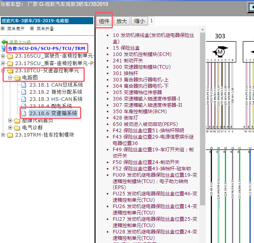The height and width of the screenshot is (243, 254).
Task: Select 23.18.6 变速箱系统 tree item
Action: (53, 113)
